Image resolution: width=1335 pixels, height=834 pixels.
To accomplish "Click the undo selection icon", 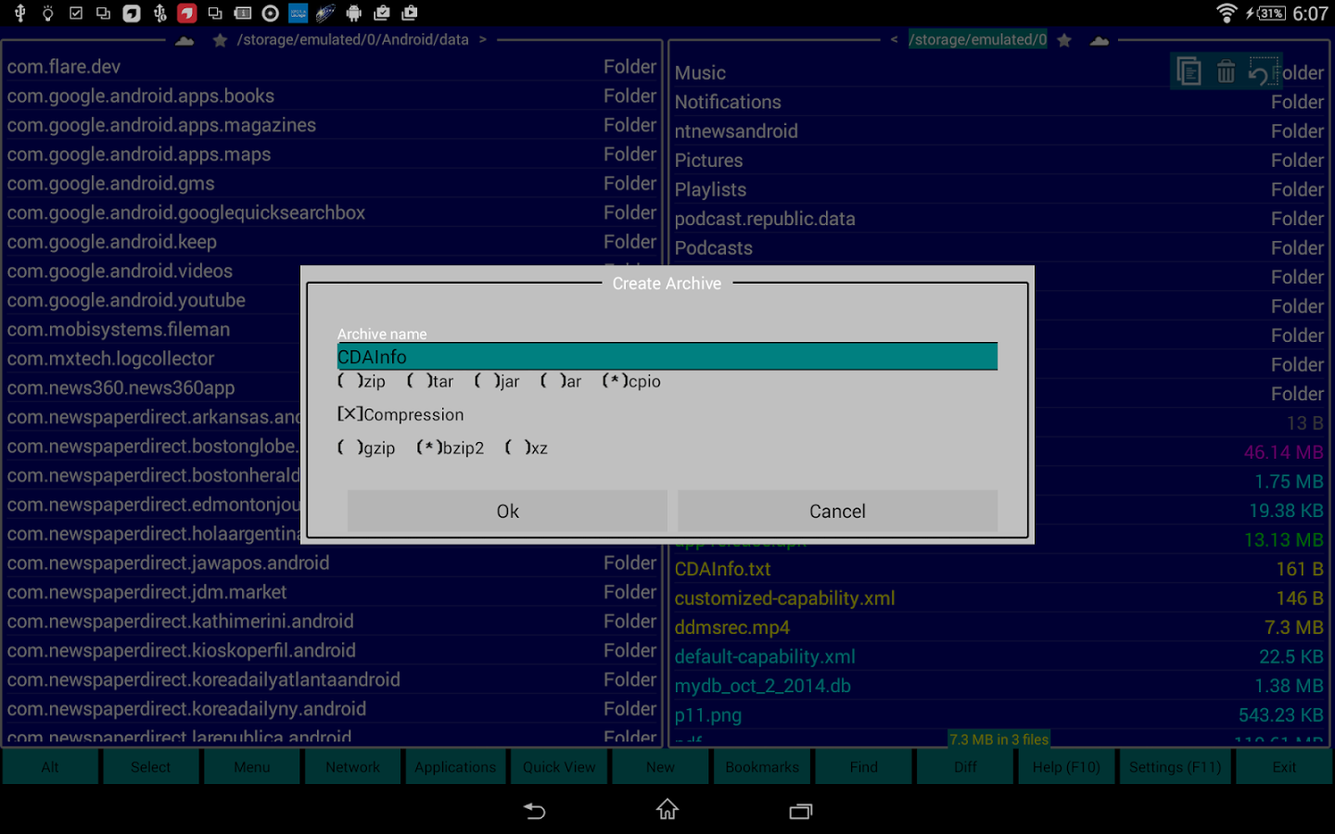I will click(1263, 71).
